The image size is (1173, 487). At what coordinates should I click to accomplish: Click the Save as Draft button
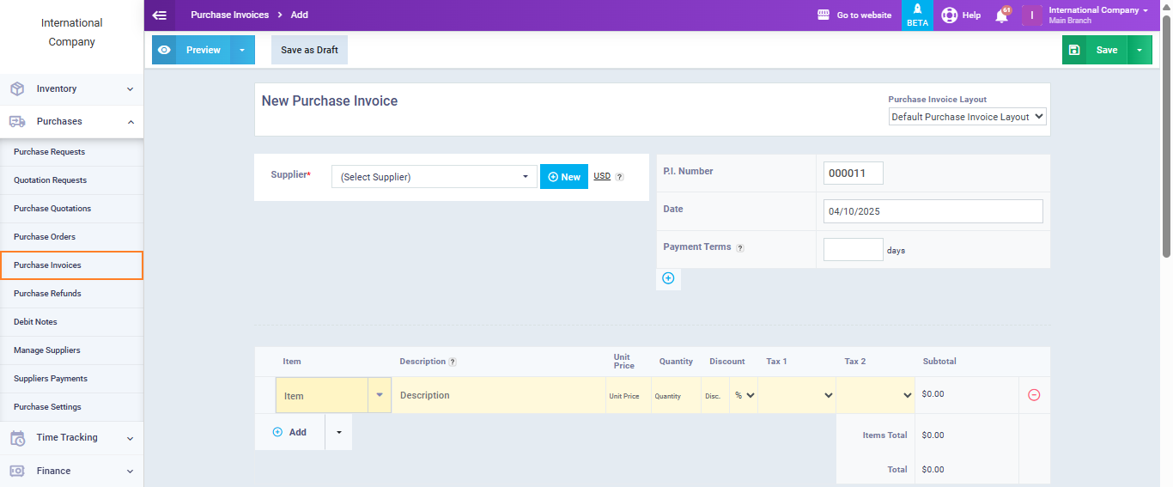309,50
